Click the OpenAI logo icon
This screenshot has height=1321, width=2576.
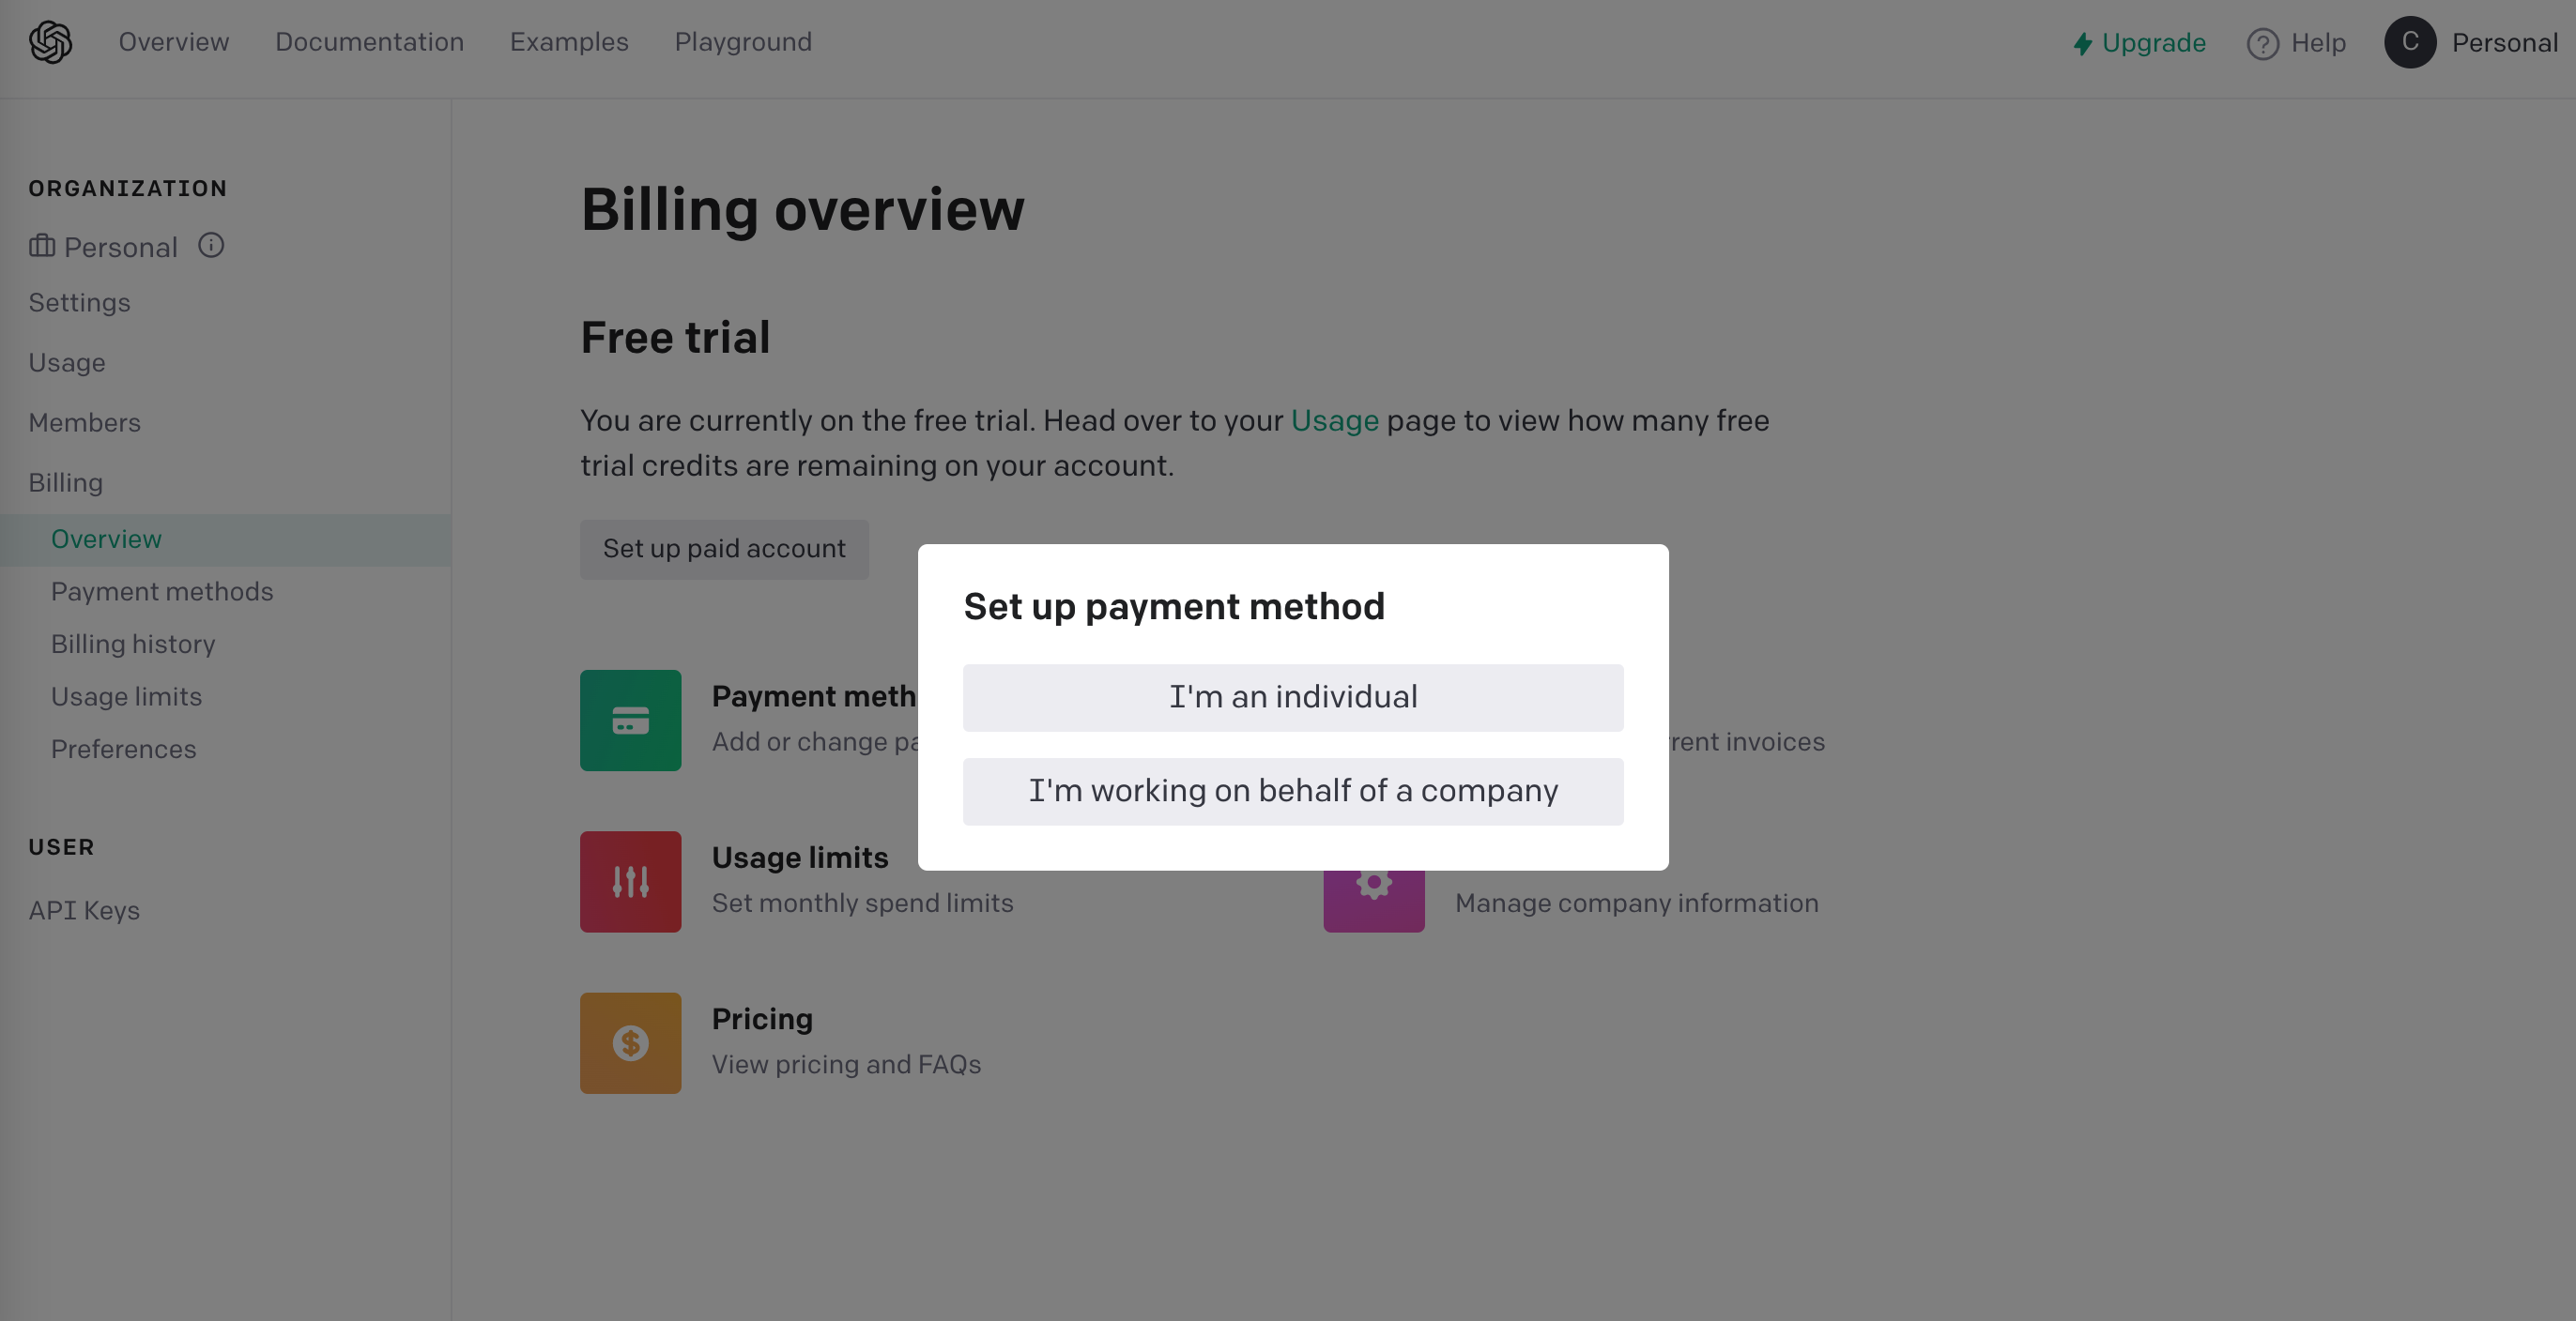tap(50, 42)
